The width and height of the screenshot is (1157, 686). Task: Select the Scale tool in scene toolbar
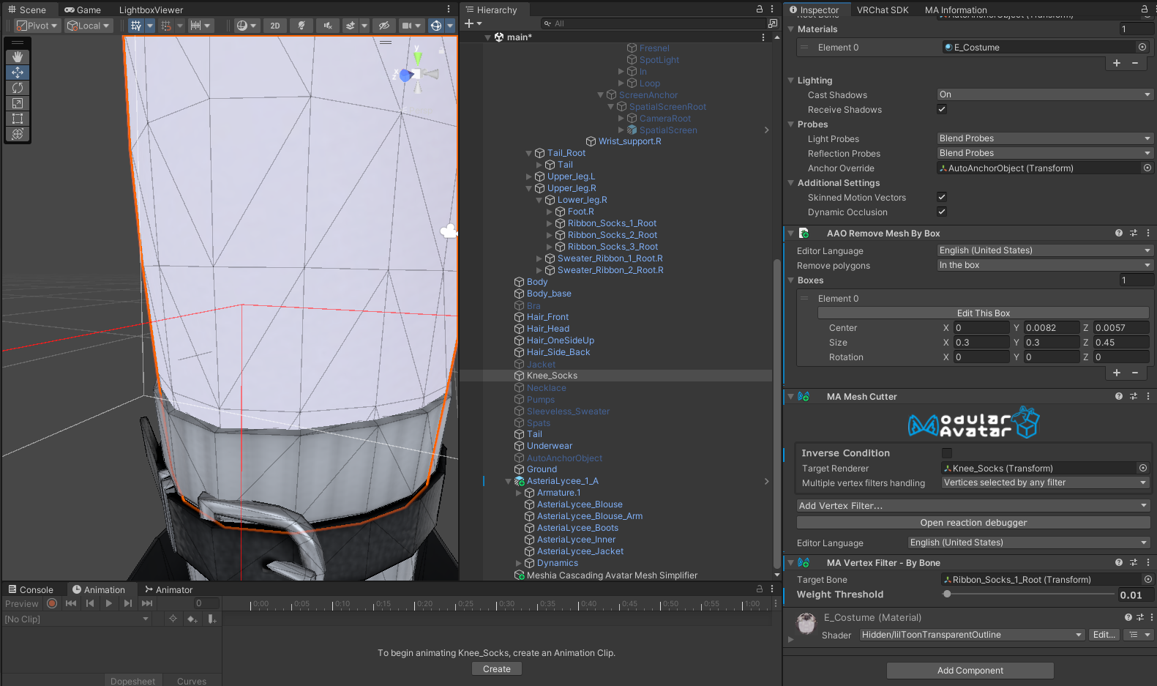point(18,103)
